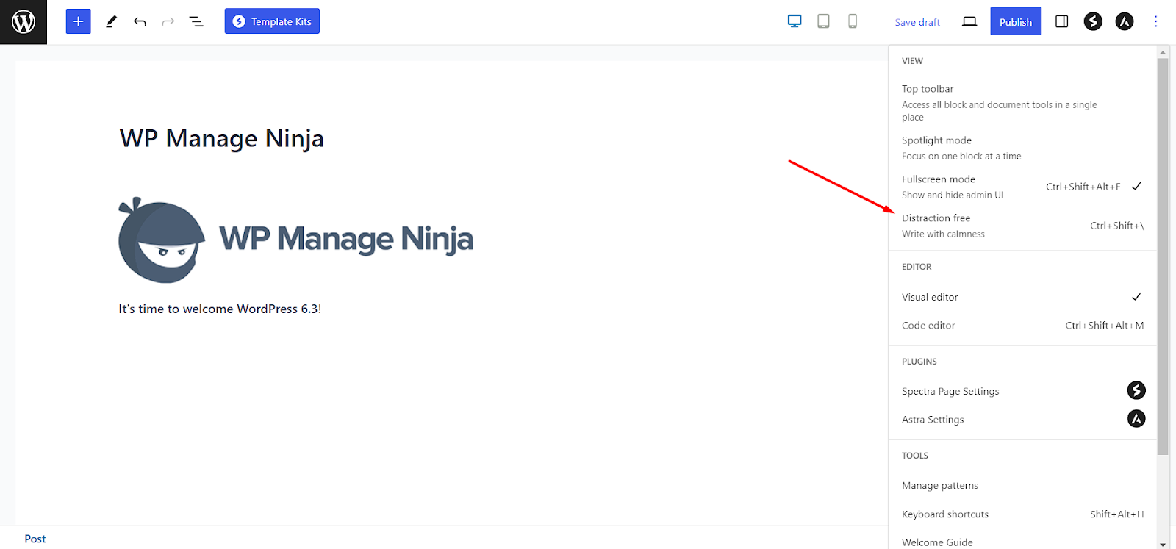Open Manage patterns

(x=1022, y=485)
